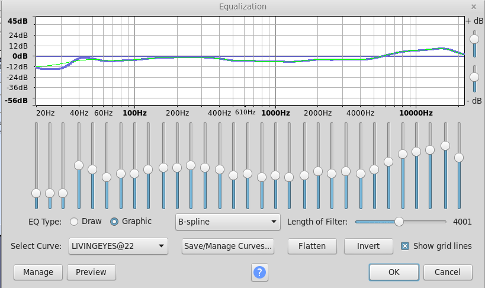The height and width of the screenshot is (288, 485).
Task: Toggle the Show grid lines checkbox
Action: pos(405,246)
